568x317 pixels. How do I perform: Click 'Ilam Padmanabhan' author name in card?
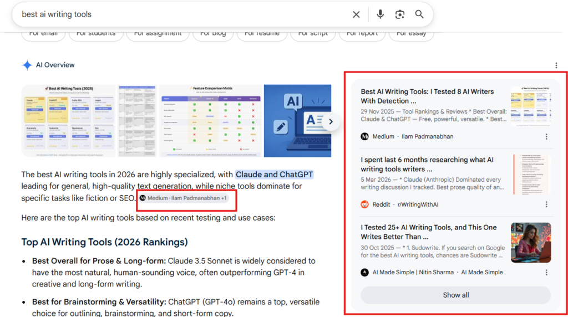coord(428,136)
